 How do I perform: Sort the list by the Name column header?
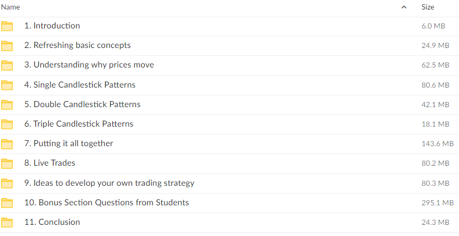pos(11,7)
